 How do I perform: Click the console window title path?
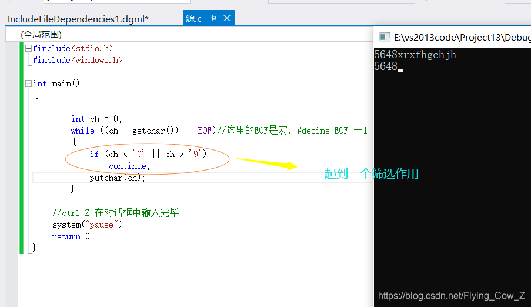click(x=462, y=37)
